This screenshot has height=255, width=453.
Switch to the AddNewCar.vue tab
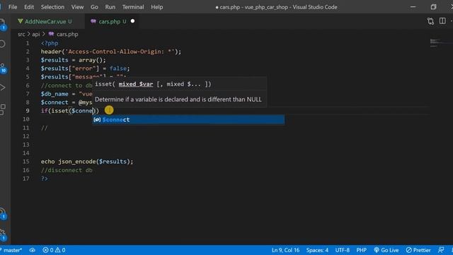coord(48,21)
